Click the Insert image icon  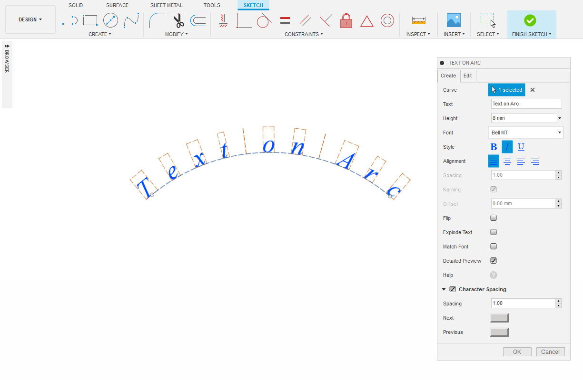coord(454,20)
